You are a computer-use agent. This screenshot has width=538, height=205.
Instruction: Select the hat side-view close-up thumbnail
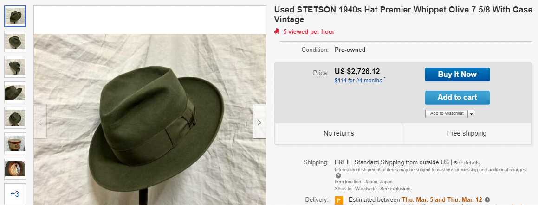pos(15,93)
